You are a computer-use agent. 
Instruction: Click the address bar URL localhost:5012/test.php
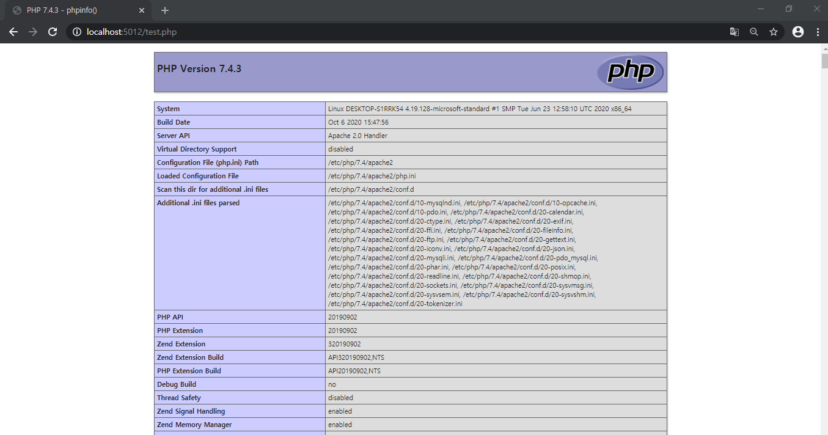[132, 32]
